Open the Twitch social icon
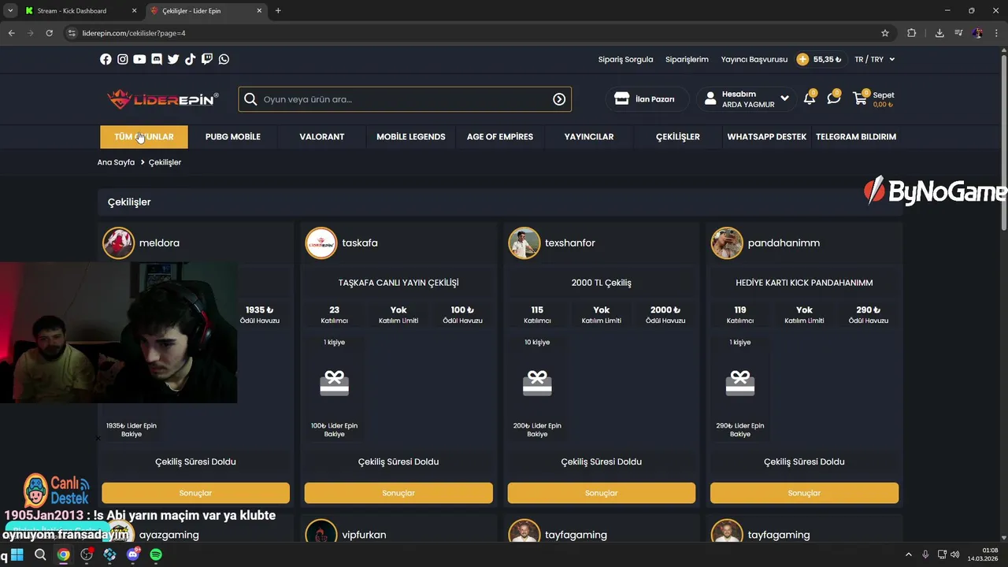 [x=207, y=59]
